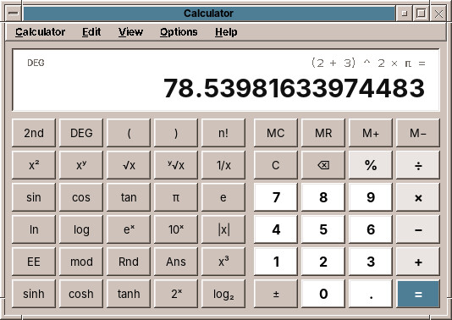452x320 pixels.
Task: Toggle the 2nd function key
Action: 34,133
